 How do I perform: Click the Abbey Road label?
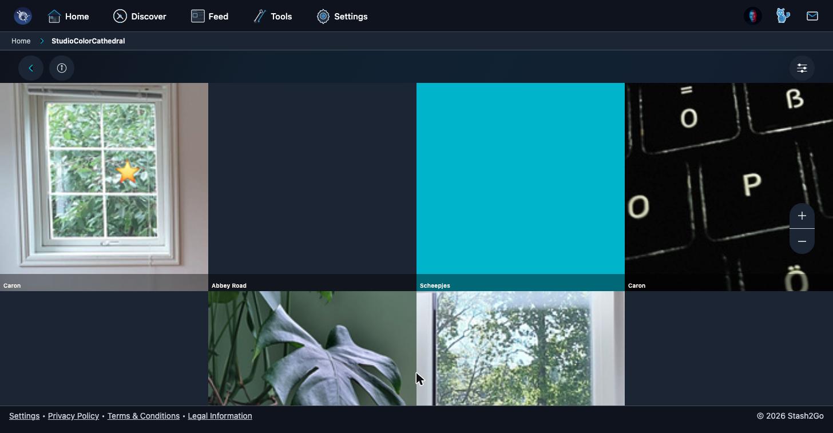(229, 285)
